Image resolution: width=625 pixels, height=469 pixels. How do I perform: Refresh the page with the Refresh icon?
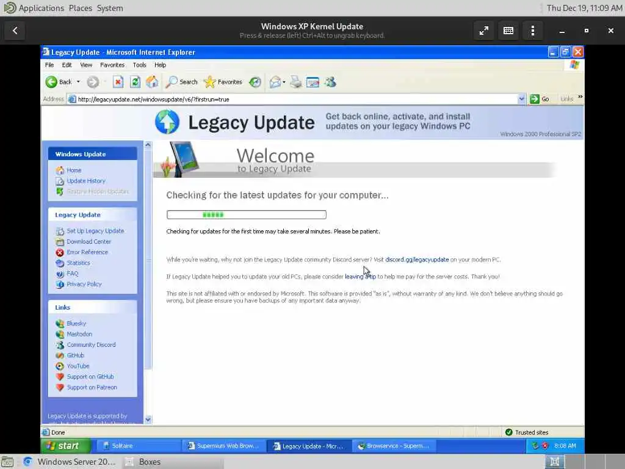[135, 82]
